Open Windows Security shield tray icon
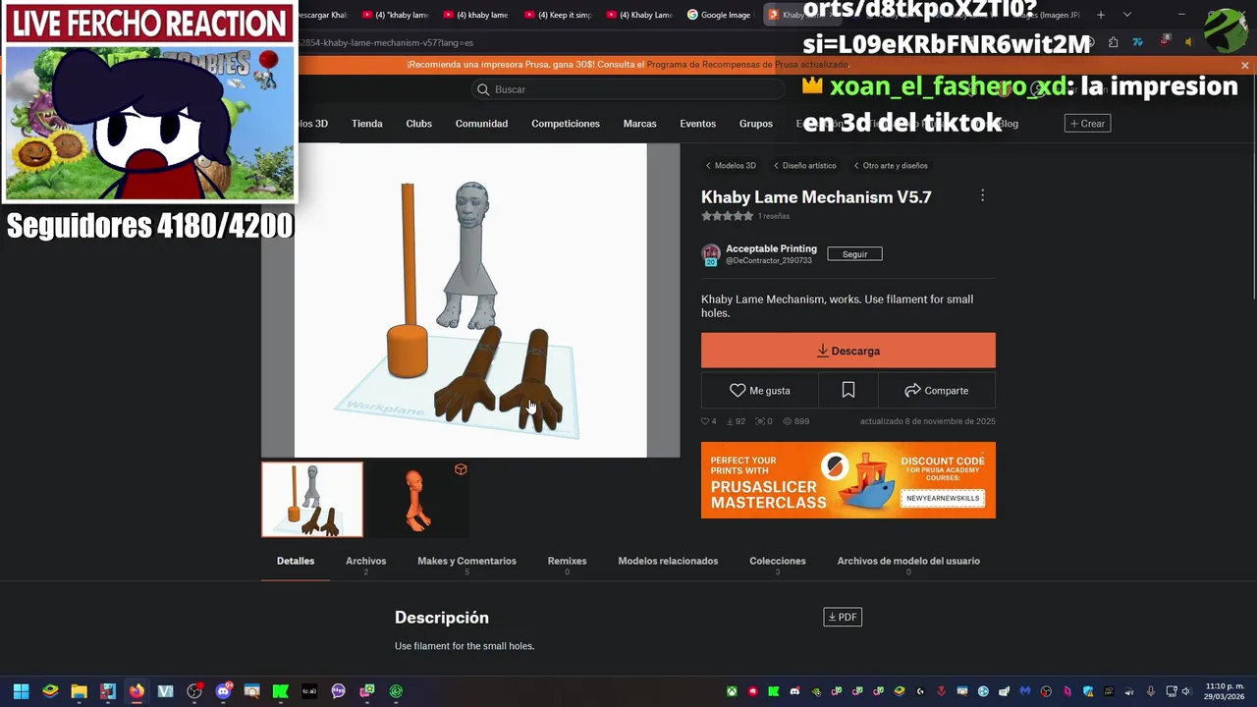This screenshot has width=1257, height=707. 1088,691
